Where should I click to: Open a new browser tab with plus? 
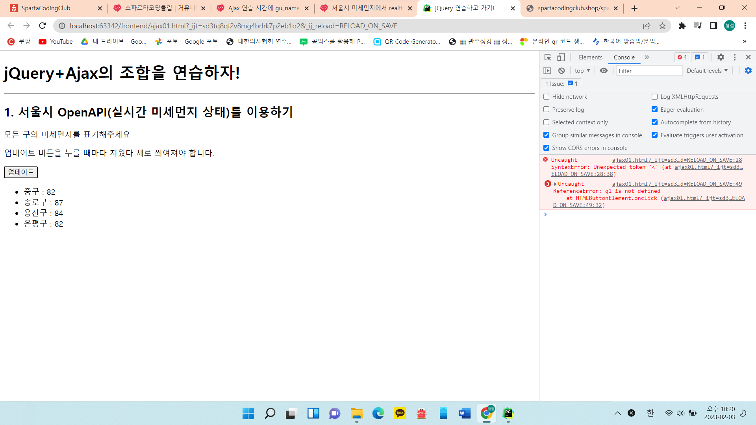[634, 8]
